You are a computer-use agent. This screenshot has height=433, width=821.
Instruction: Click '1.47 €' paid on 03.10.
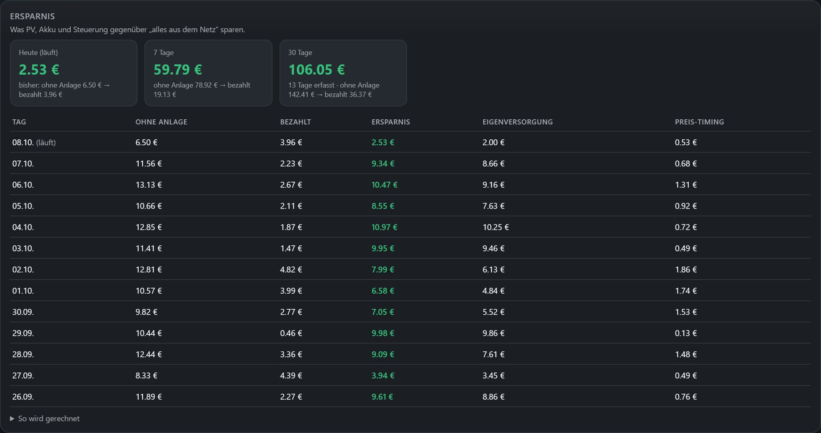pos(291,248)
